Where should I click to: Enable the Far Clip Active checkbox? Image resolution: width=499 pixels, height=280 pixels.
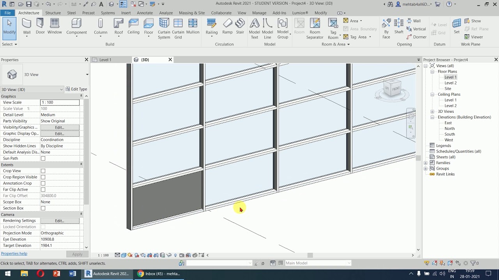(43, 190)
